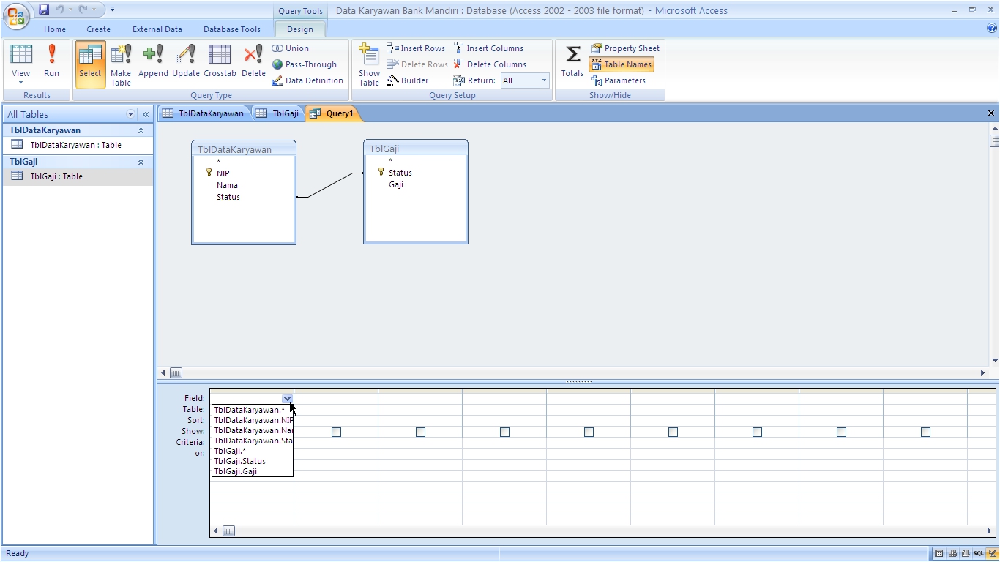Open the Property Sheet
The height and width of the screenshot is (562, 1000).
coord(625,48)
